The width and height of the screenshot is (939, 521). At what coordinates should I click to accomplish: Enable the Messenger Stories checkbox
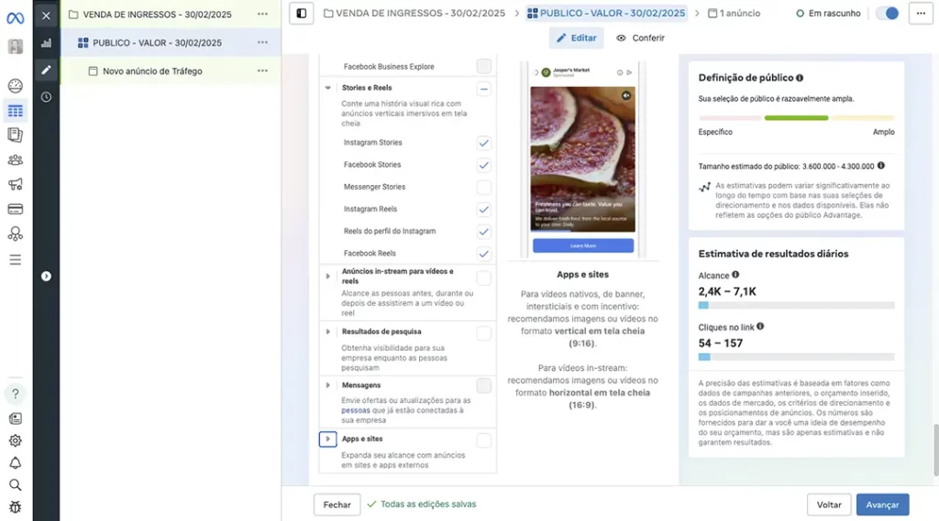tap(483, 187)
